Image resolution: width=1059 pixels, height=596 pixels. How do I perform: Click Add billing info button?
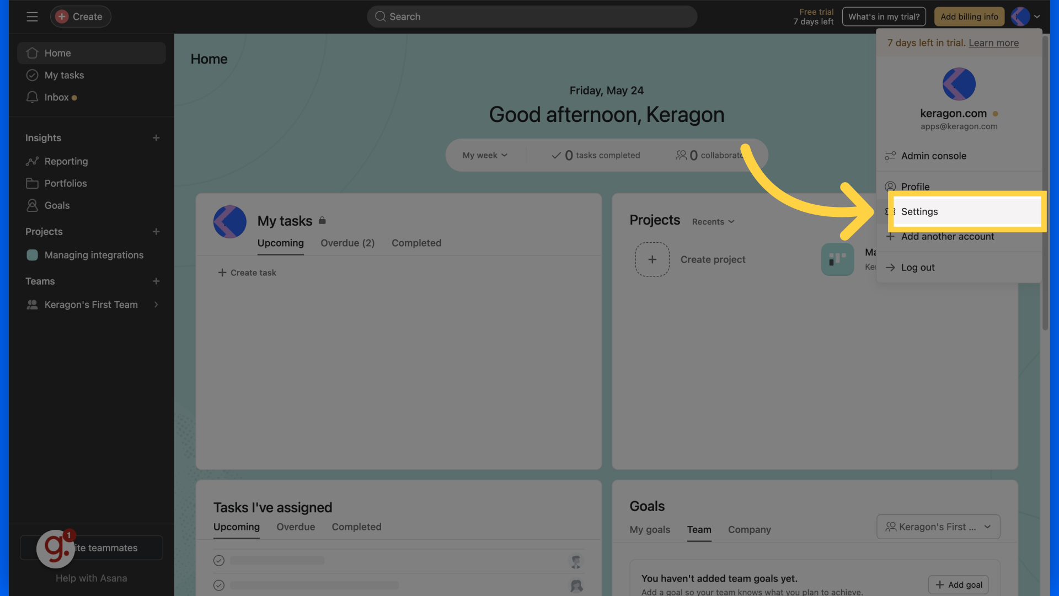click(969, 17)
